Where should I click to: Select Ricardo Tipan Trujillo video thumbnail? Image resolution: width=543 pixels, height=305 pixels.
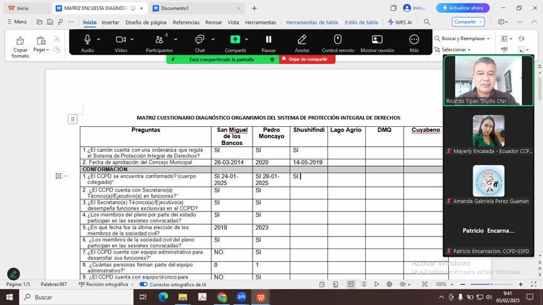tap(488, 80)
